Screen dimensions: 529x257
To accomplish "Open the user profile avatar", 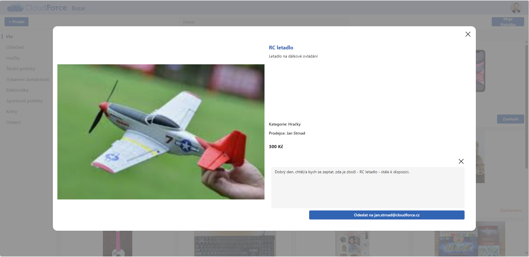I will pyautogui.click(x=516, y=8).
